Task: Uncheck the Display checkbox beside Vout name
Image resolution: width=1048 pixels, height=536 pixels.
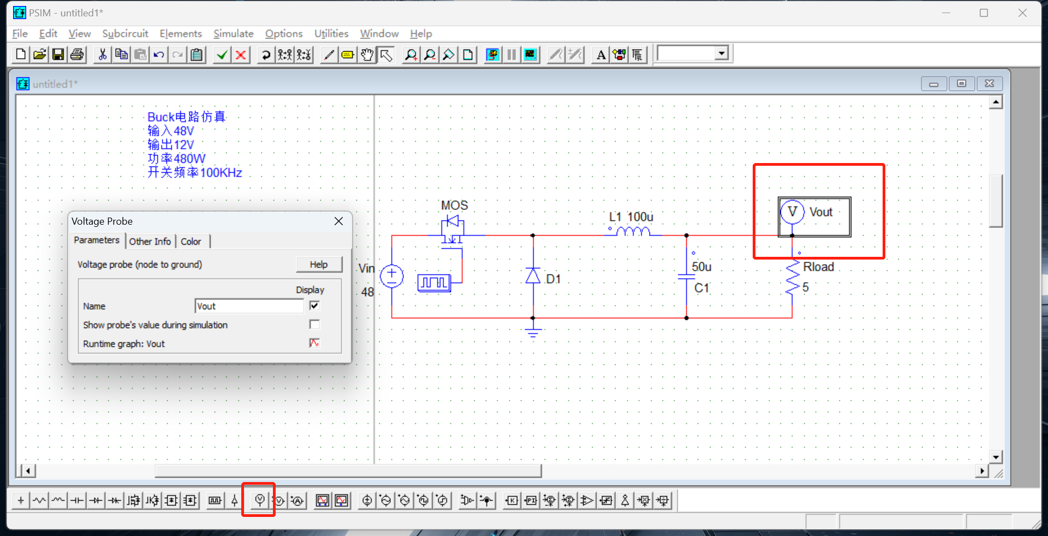Action: pyautogui.click(x=314, y=305)
